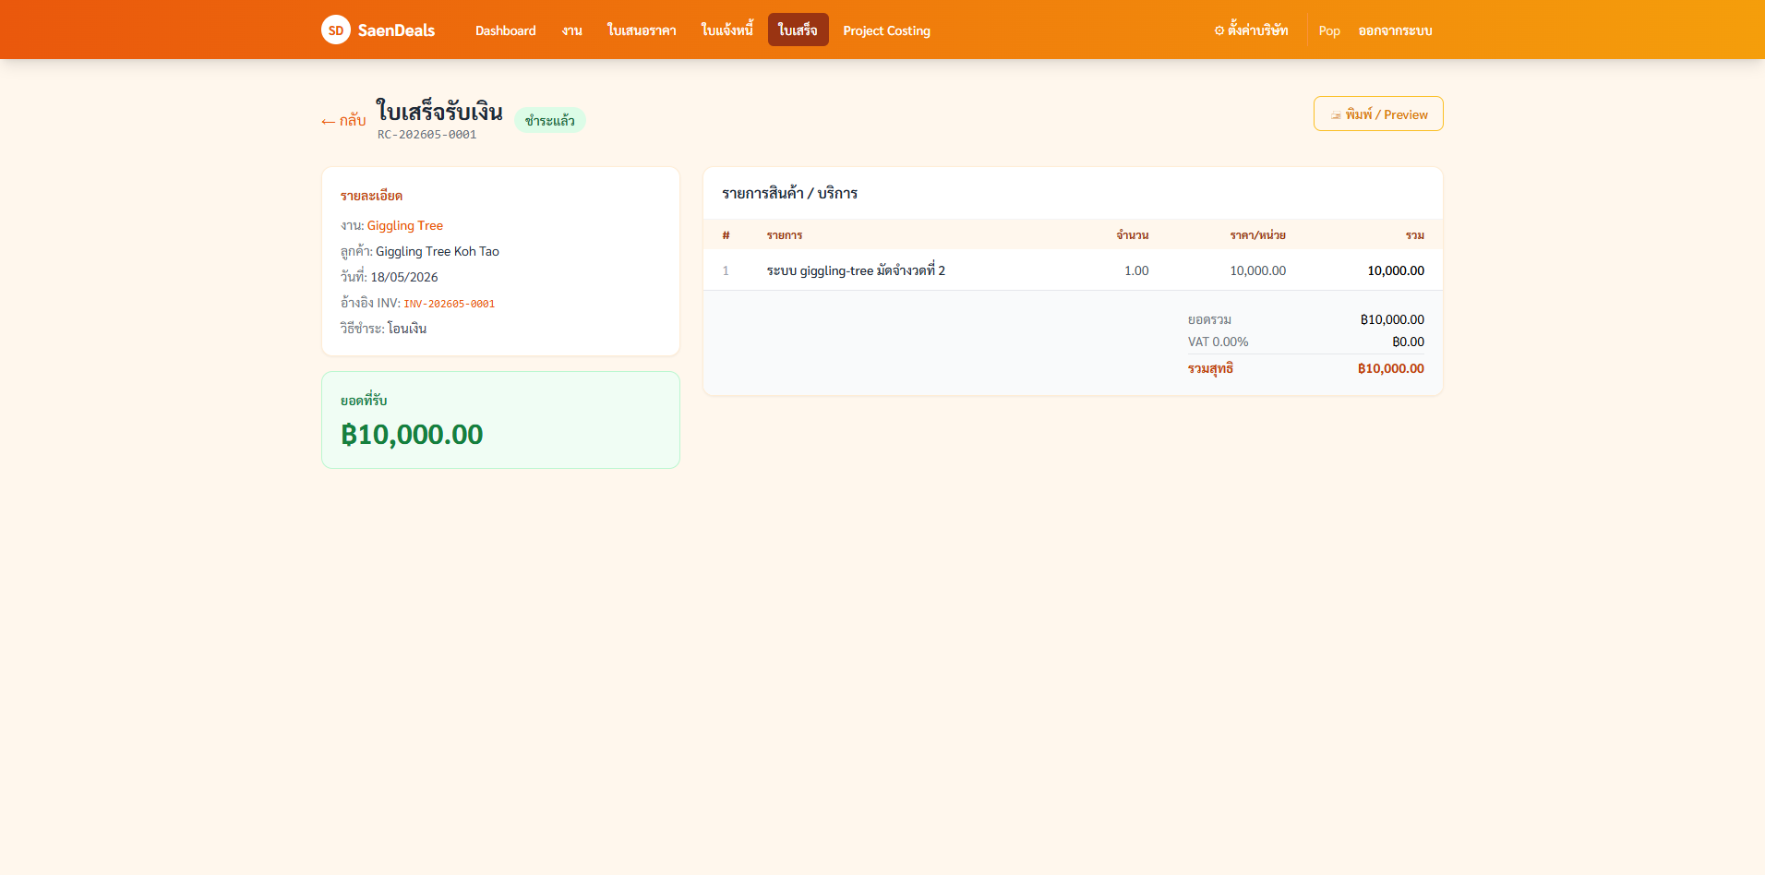Click the receipt number RC-202605-0001

426,135
